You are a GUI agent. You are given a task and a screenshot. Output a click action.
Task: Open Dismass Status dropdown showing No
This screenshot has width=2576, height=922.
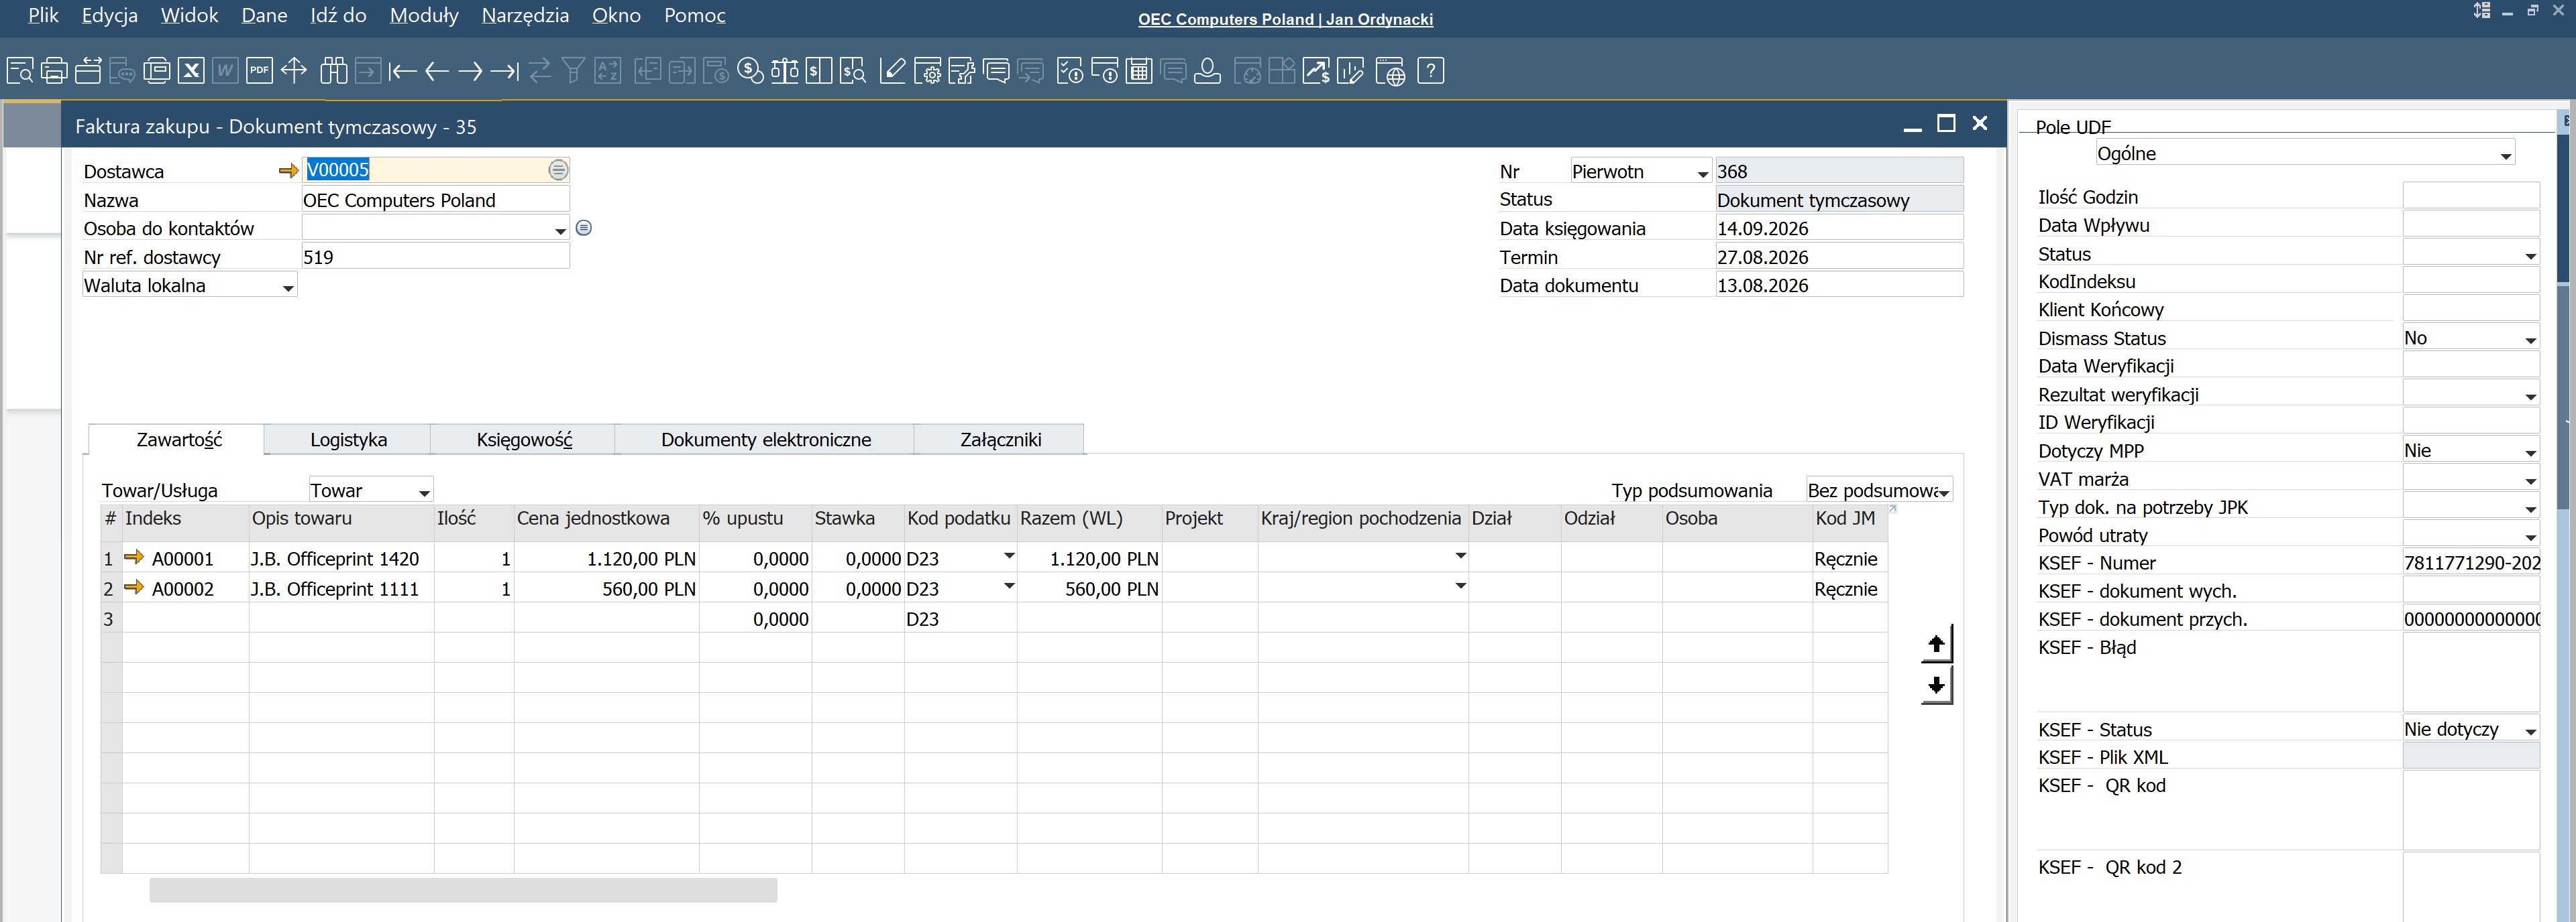click(x=2530, y=340)
